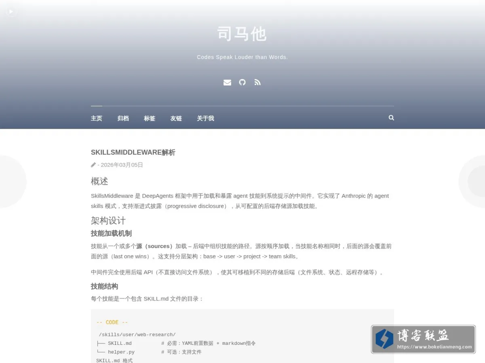Click the Codes Speak Louder than Words tagline
Viewport: 485px width, 363px height.
tap(242, 57)
